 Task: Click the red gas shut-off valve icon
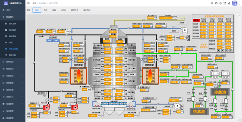click(52, 36)
